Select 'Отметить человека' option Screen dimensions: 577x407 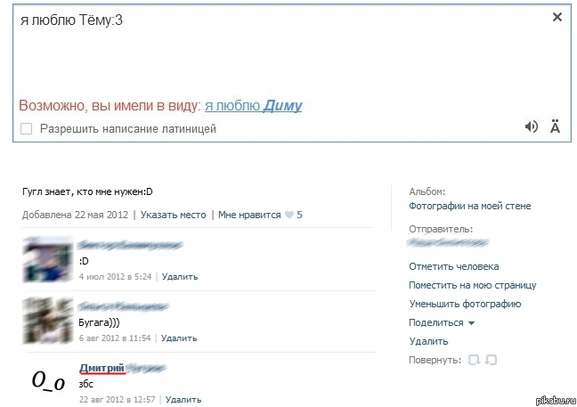pos(453,266)
